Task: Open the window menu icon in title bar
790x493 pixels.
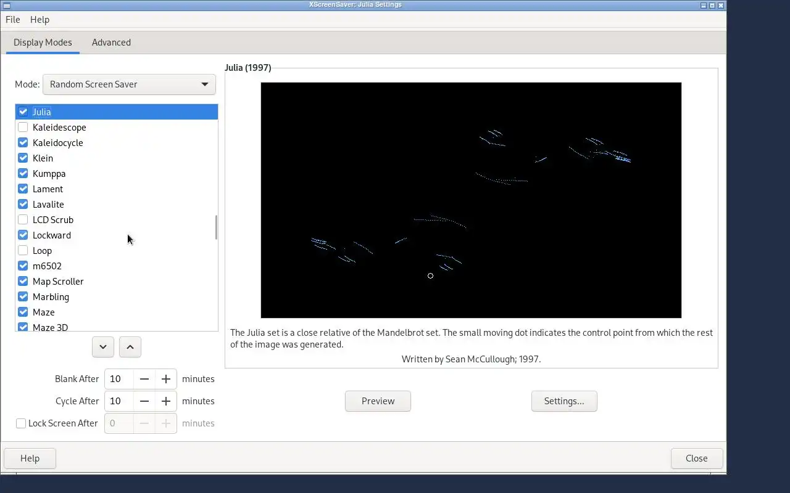Action: click(x=7, y=5)
